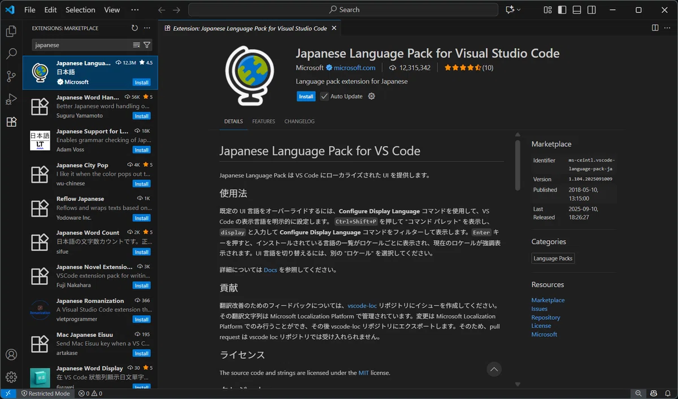Switch to the CHANGELOG tab
678x399 pixels.
point(299,122)
